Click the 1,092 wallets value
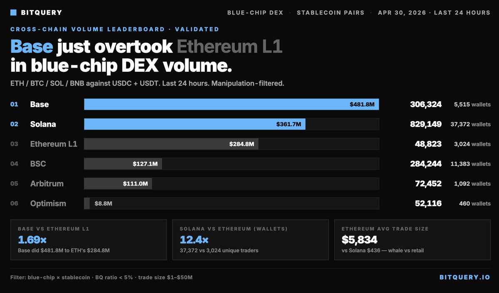 [x=472, y=184]
